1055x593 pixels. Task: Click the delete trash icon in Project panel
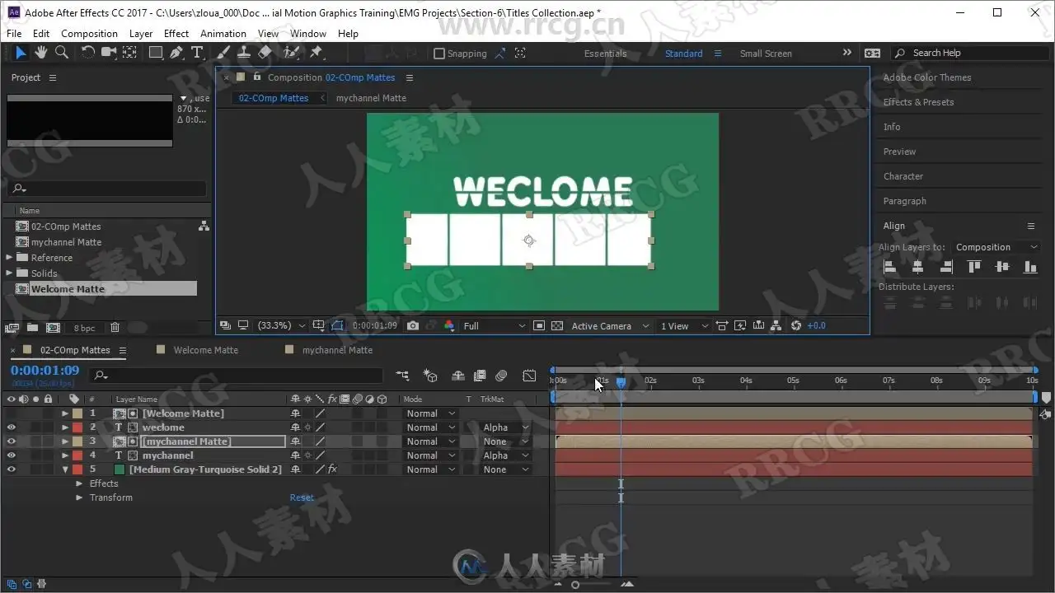coord(115,328)
